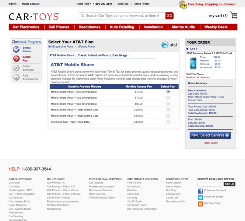245x221 pixels.
Task: Select the Mobile Share Value 15GB plan radio
Action: (168, 116)
